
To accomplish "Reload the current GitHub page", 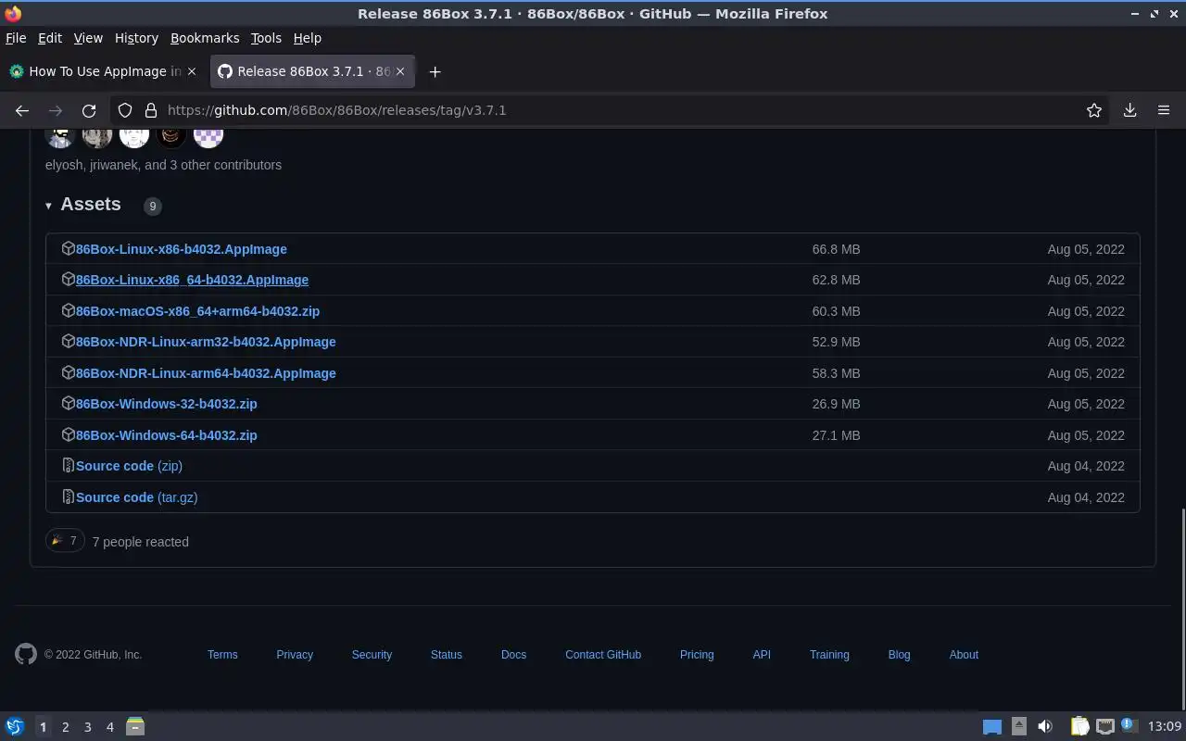I will [x=89, y=110].
